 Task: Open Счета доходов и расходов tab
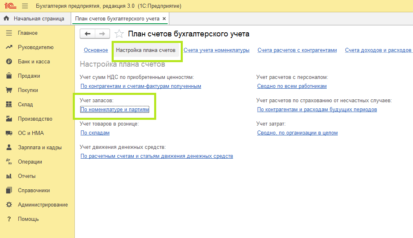(378, 50)
